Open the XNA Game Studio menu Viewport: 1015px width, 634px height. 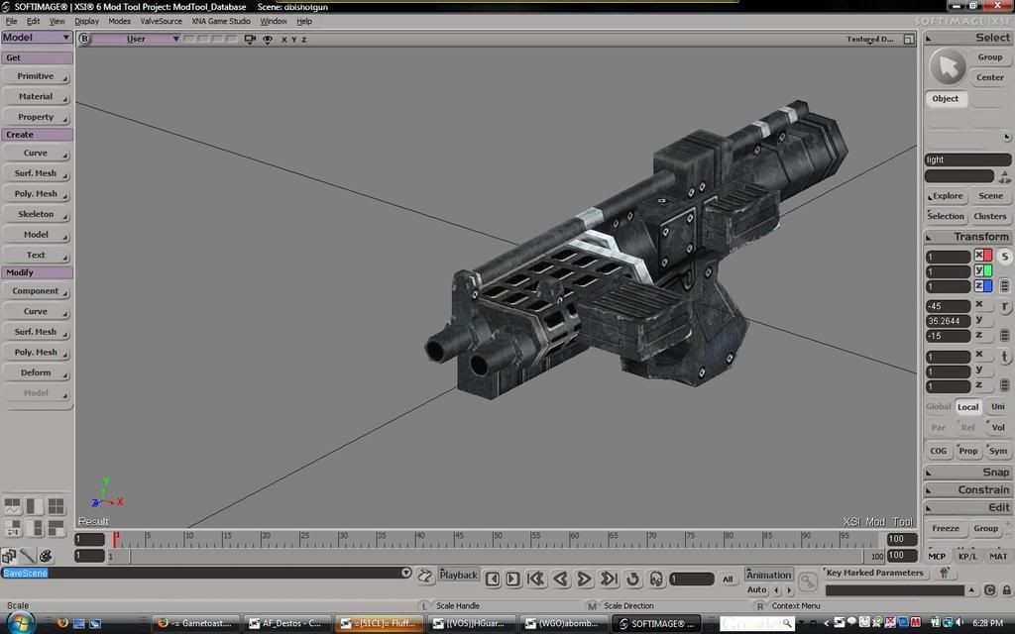pos(221,22)
